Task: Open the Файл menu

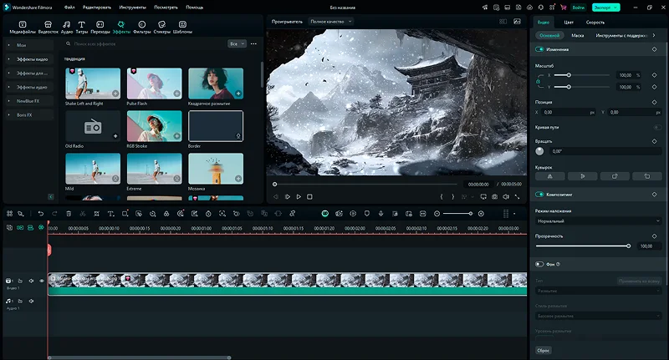Action: pyautogui.click(x=69, y=8)
